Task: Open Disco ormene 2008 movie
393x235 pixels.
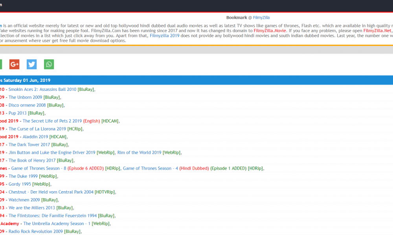Action: (27, 105)
